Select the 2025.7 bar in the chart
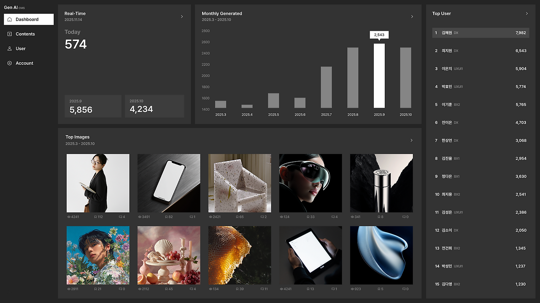Image resolution: width=540 pixels, height=303 pixels. coord(326,87)
